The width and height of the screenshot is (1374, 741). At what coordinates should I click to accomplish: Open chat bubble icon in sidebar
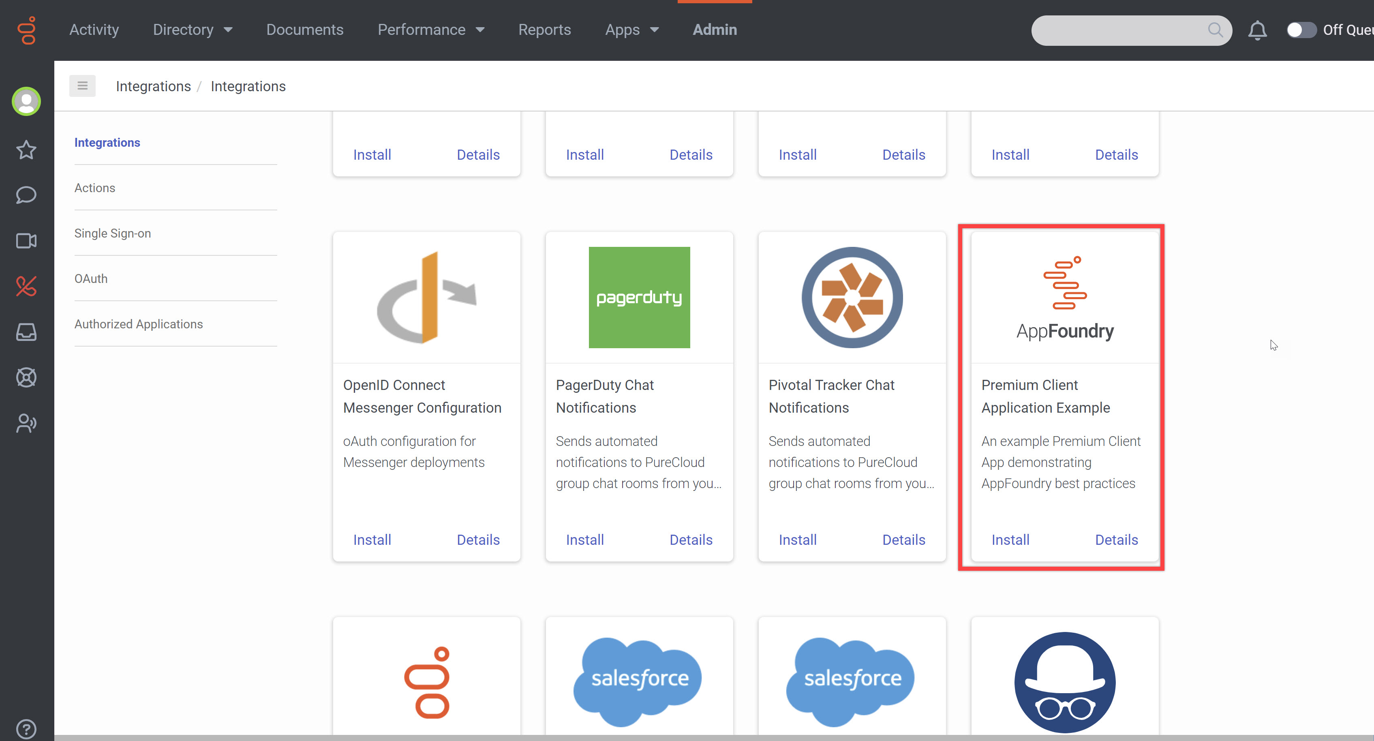tap(26, 195)
